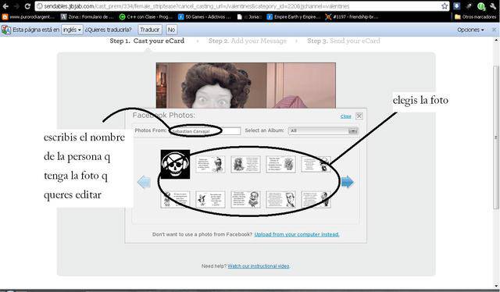500x292 pixels.
Task: Open the inglés language dropdown
Action: point(72,30)
